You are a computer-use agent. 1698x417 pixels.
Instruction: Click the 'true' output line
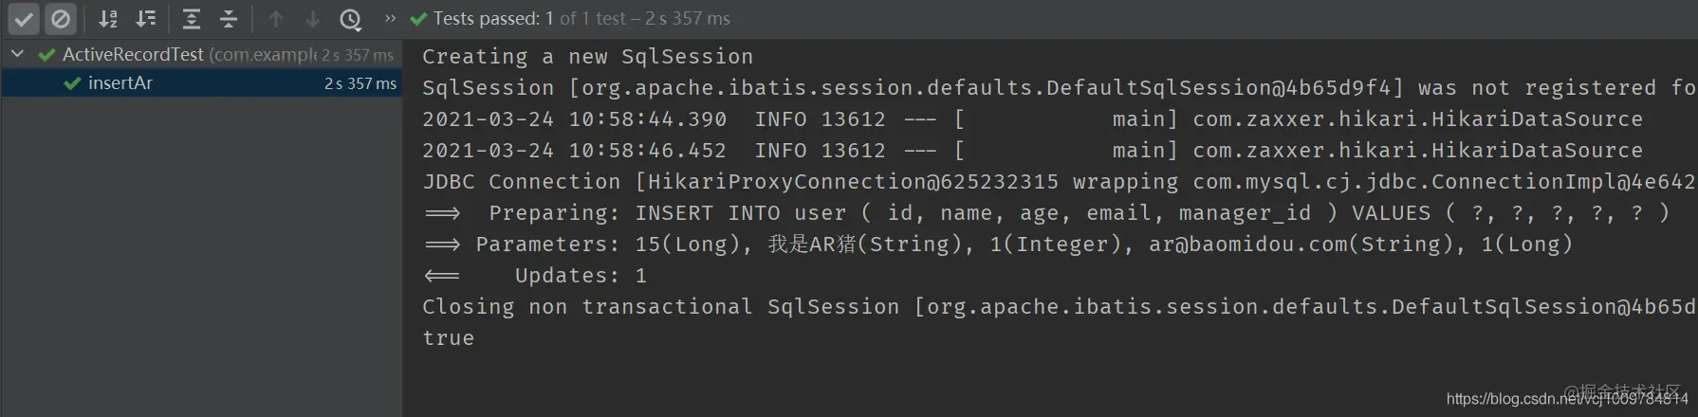pyautogui.click(x=449, y=338)
